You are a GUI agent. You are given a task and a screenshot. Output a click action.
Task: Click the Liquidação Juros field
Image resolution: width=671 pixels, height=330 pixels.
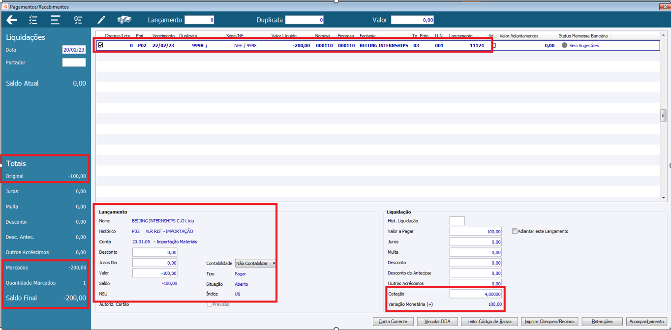click(x=476, y=241)
